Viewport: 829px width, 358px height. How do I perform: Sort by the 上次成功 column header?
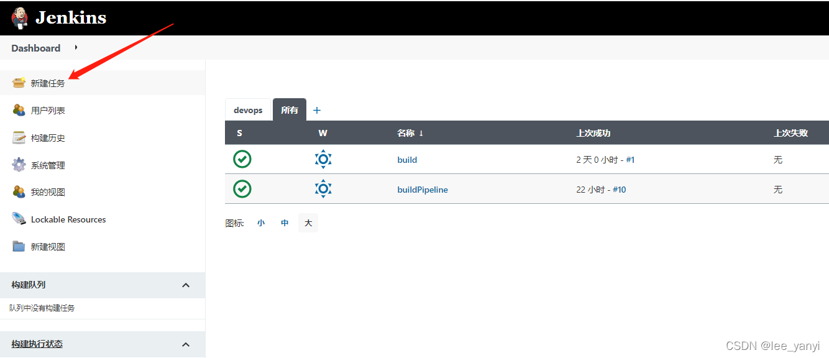click(x=593, y=133)
